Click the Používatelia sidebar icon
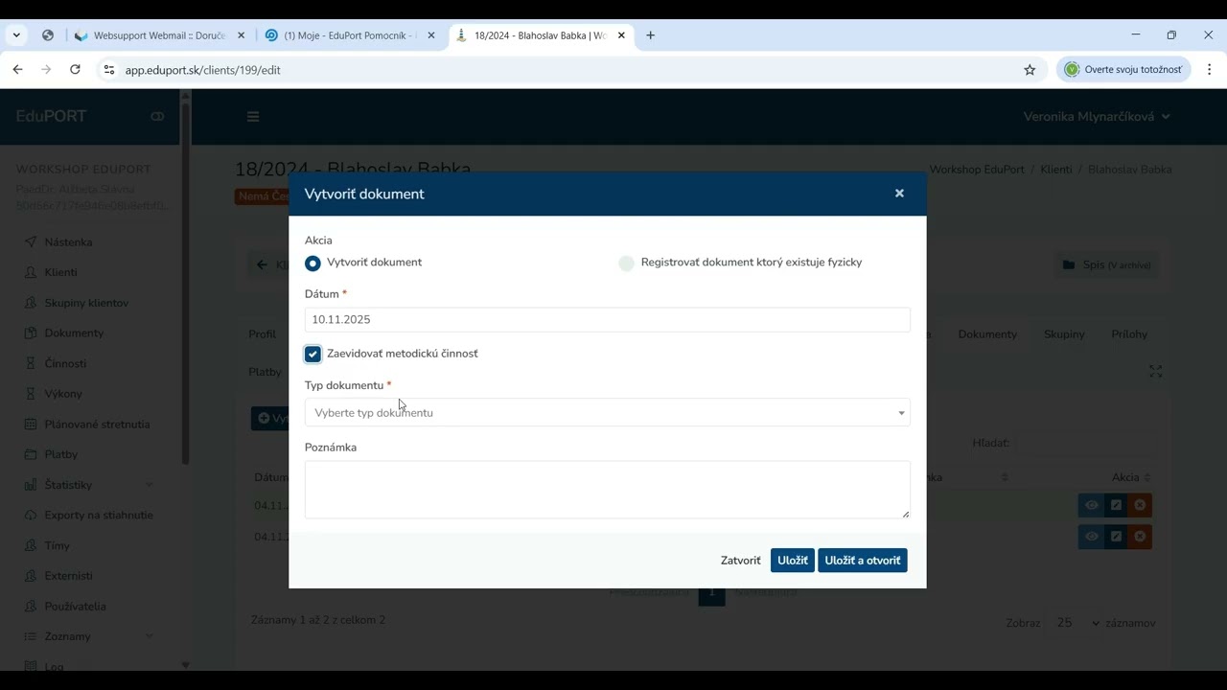 [x=31, y=607]
